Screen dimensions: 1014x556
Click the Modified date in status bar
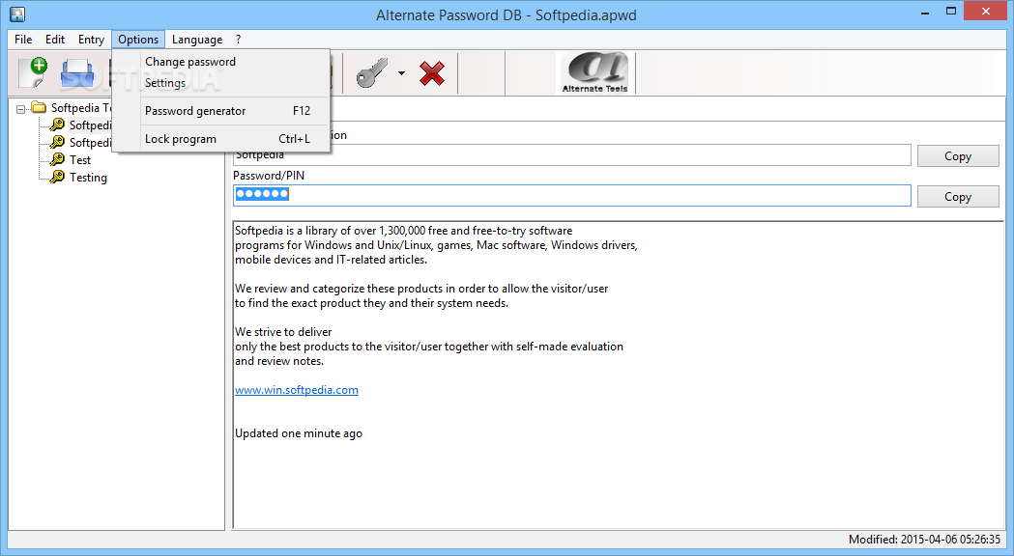tap(924, 540)
